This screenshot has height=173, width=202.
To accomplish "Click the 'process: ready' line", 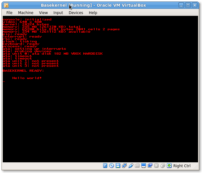I will point(20,46).
